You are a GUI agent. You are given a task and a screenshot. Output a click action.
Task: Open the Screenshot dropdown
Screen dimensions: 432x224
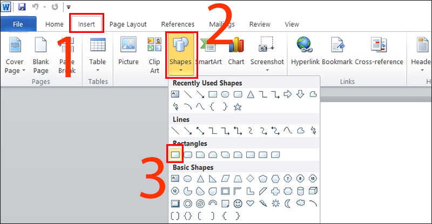click(x=267, y=55)
